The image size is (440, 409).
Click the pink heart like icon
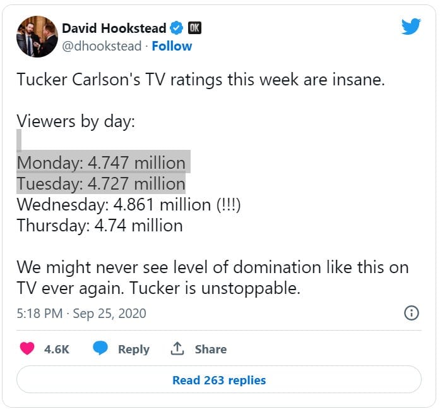(27, 348)
